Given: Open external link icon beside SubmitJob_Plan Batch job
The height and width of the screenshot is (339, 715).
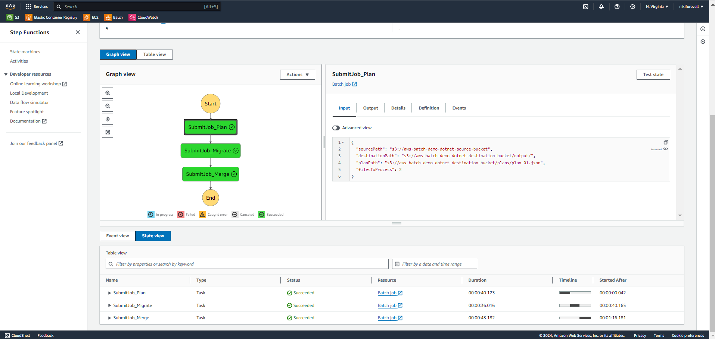Looking at the screenshot, I should 400,293.
